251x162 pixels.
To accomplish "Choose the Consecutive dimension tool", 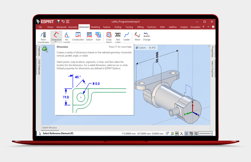I will [78, 36].
